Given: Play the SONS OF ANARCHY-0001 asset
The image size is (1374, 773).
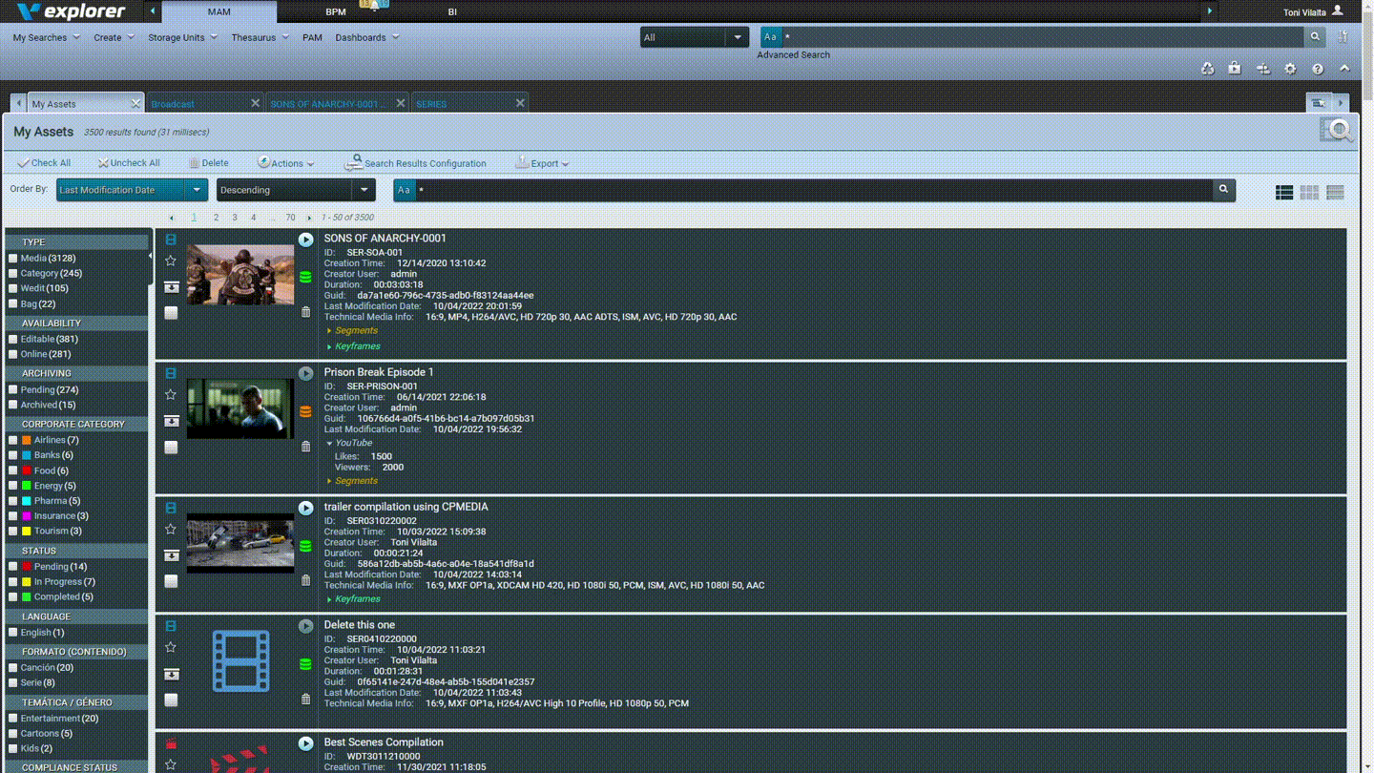Looking at the screenshot, I should click(305, 240).
